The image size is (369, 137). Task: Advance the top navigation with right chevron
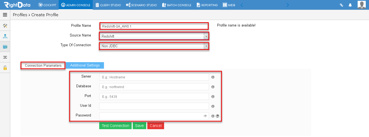tap(288, 5)
